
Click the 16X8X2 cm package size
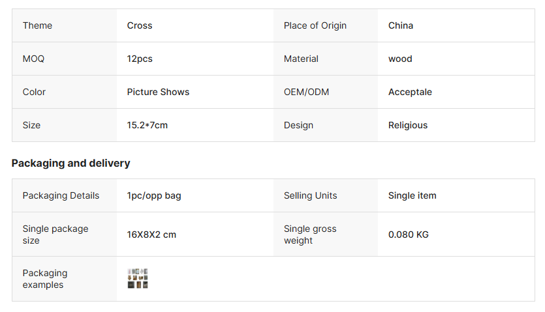(x=151, y=234)
